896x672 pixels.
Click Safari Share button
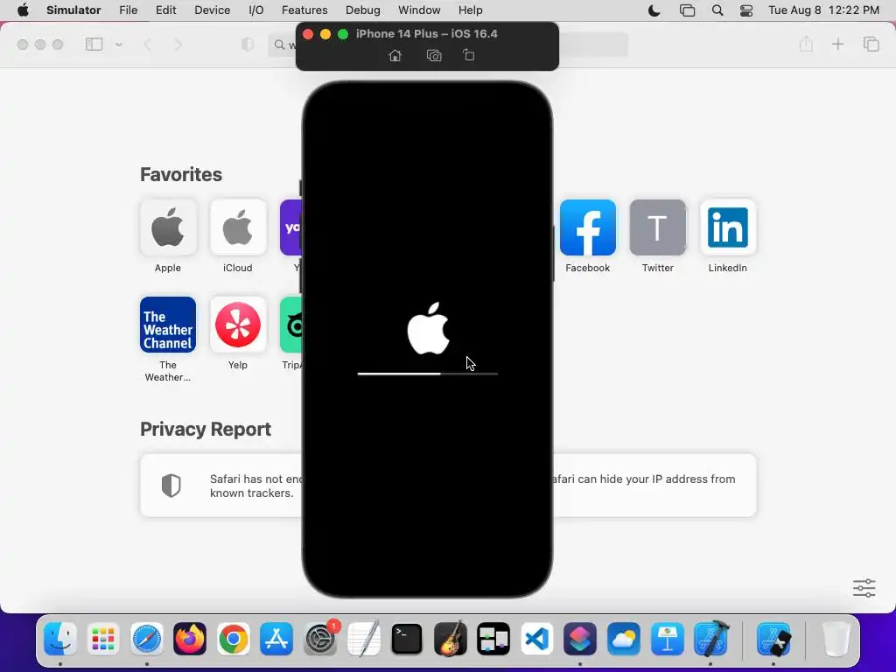click(x=806, y=44)
